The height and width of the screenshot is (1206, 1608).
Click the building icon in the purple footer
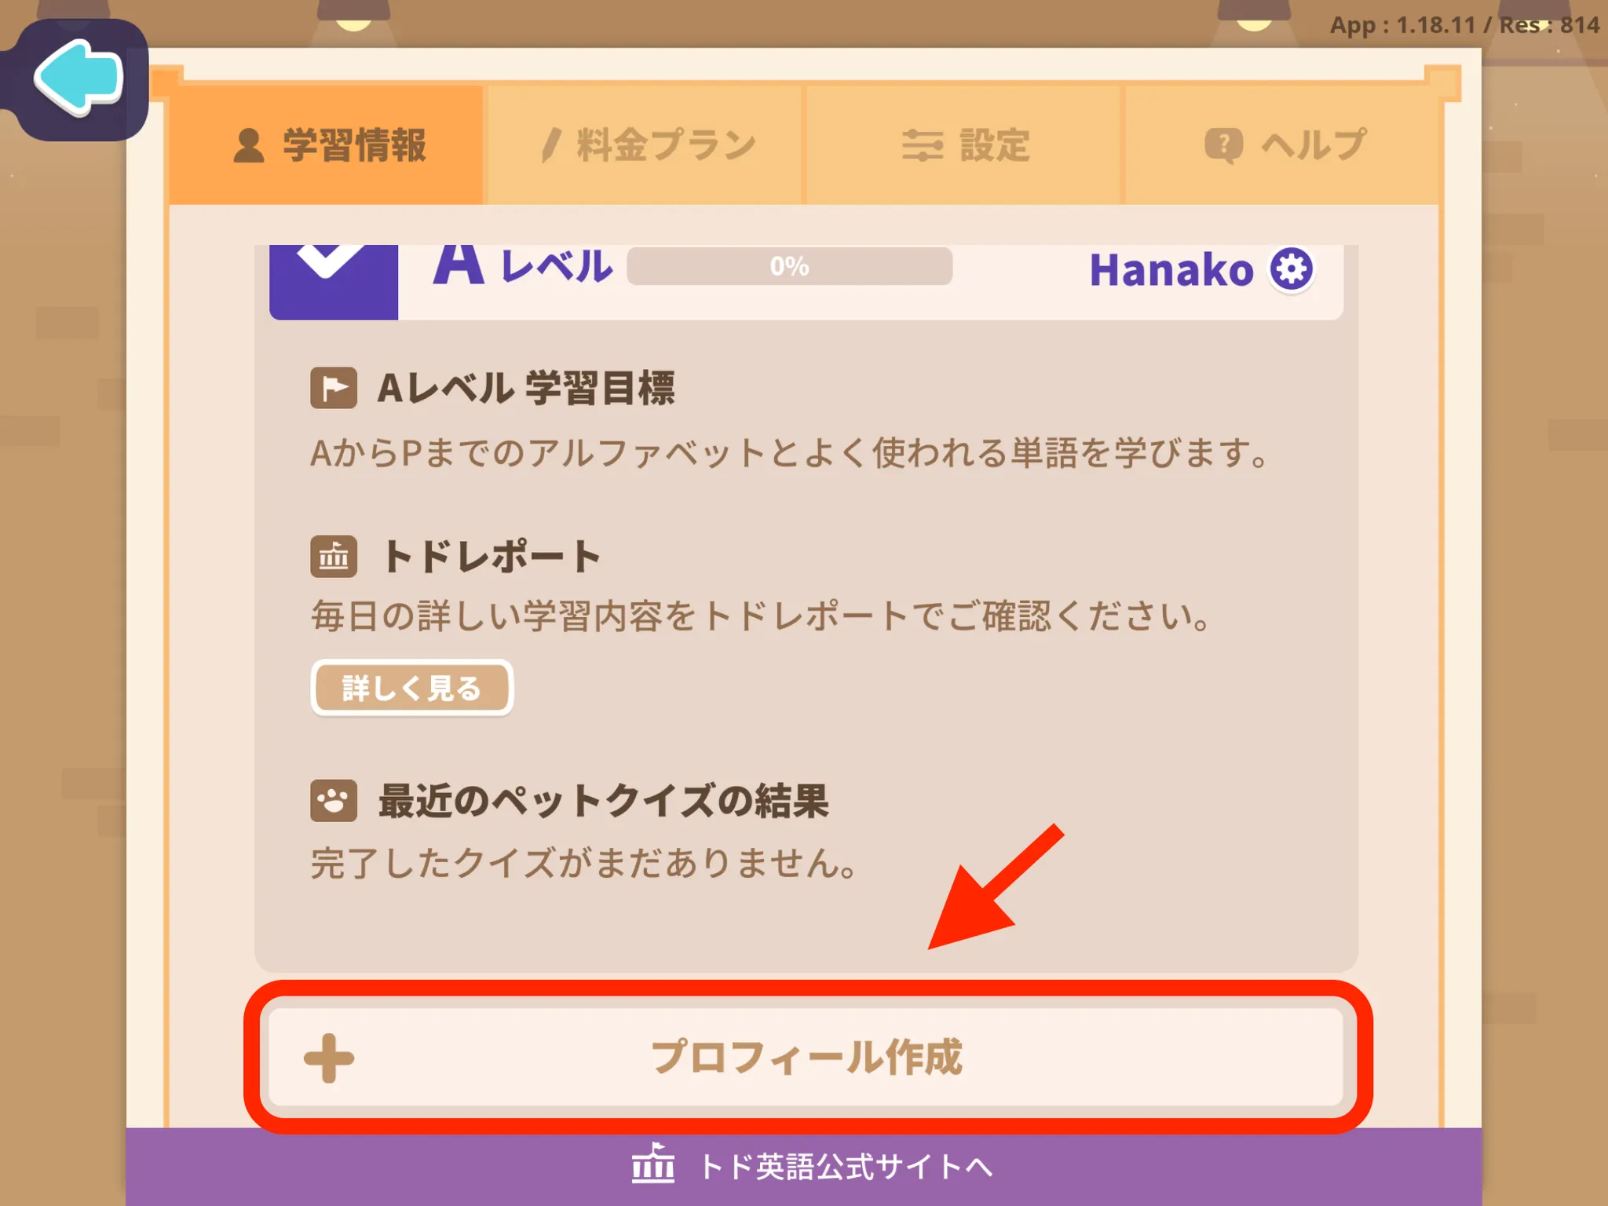coord(653,1163)
